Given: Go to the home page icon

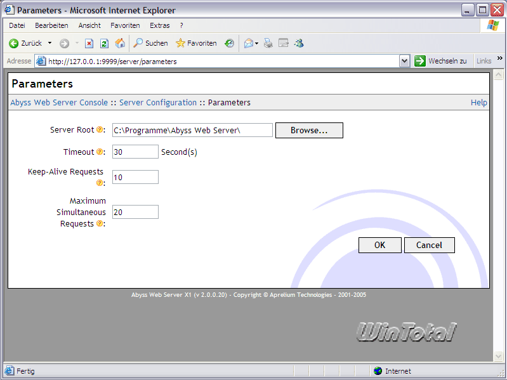Looking at the screenshot, I should tap(120, 43).
